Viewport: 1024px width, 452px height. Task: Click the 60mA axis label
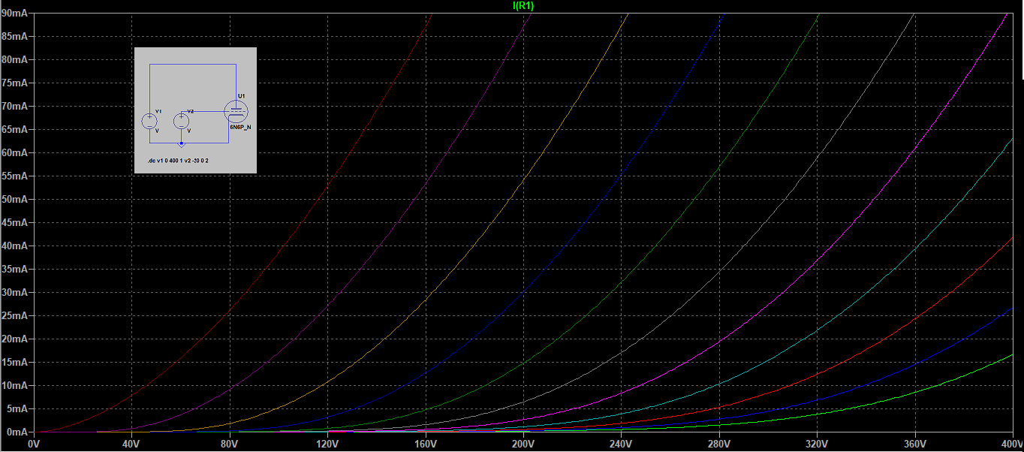[x=14, y=152]
